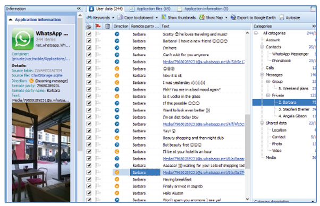Flag the 'I'm here' message row
Screen dimensions: 320x206
(x=98, y=48)
